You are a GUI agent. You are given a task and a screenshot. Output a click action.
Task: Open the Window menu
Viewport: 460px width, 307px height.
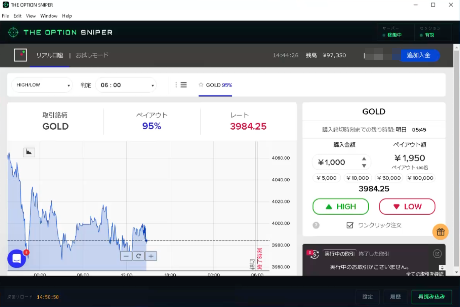pyautogui.click(x=49, y=16)
